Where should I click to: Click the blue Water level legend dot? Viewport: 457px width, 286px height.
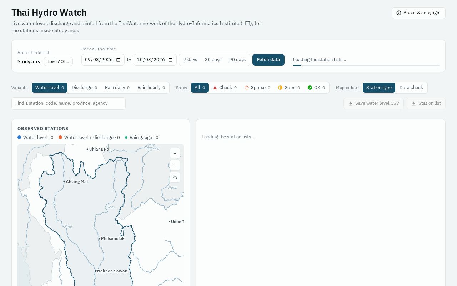tap(19, 138)
